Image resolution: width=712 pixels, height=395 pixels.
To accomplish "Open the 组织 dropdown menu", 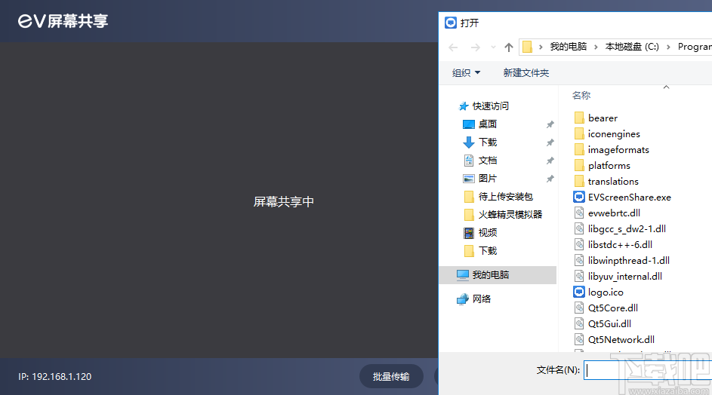I will pos(466,72).
